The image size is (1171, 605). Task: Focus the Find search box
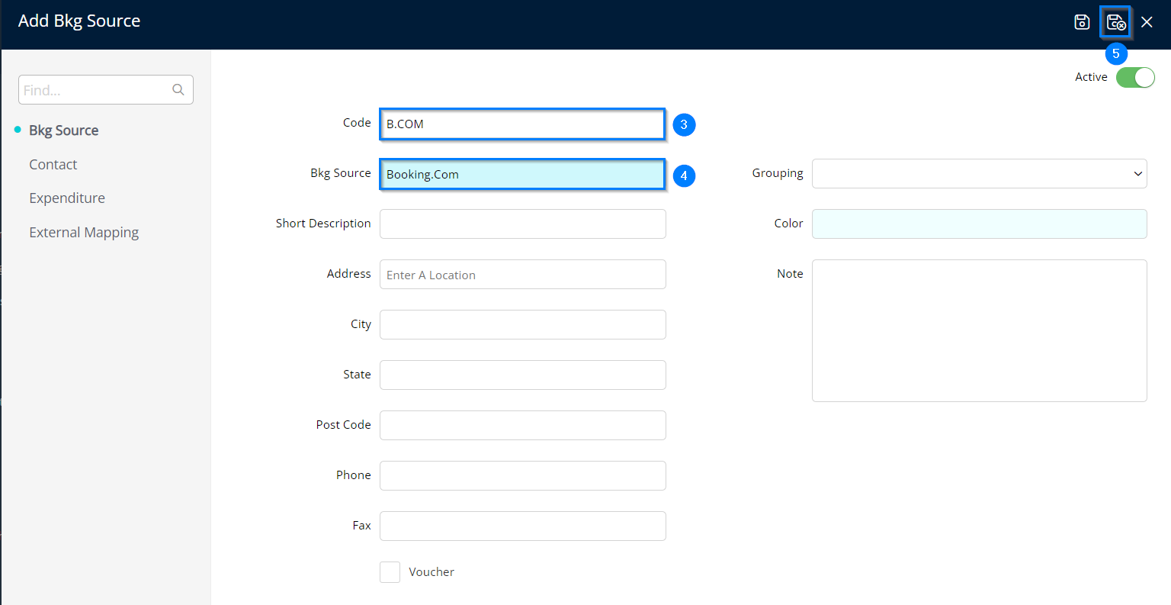95,90
